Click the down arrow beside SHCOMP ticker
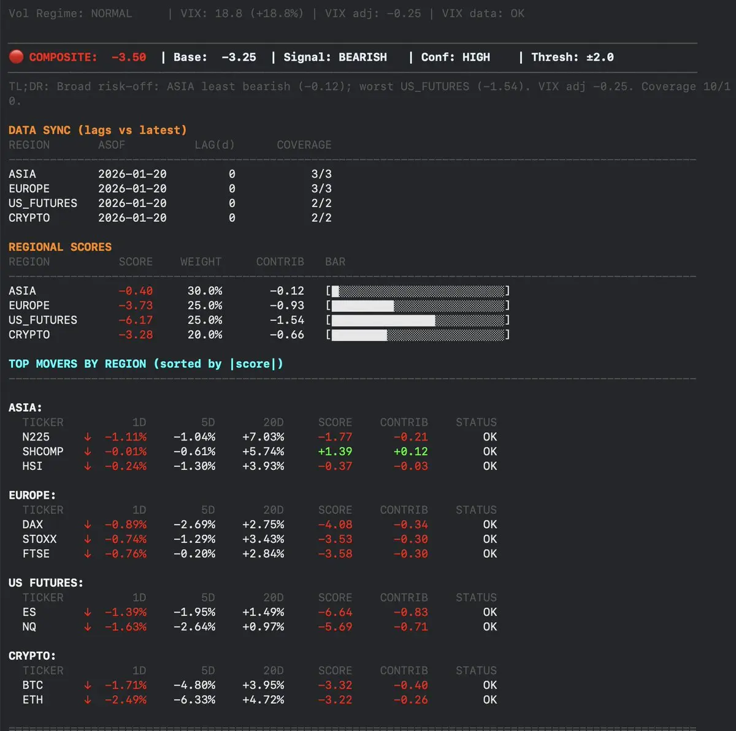 pos(88,452)
